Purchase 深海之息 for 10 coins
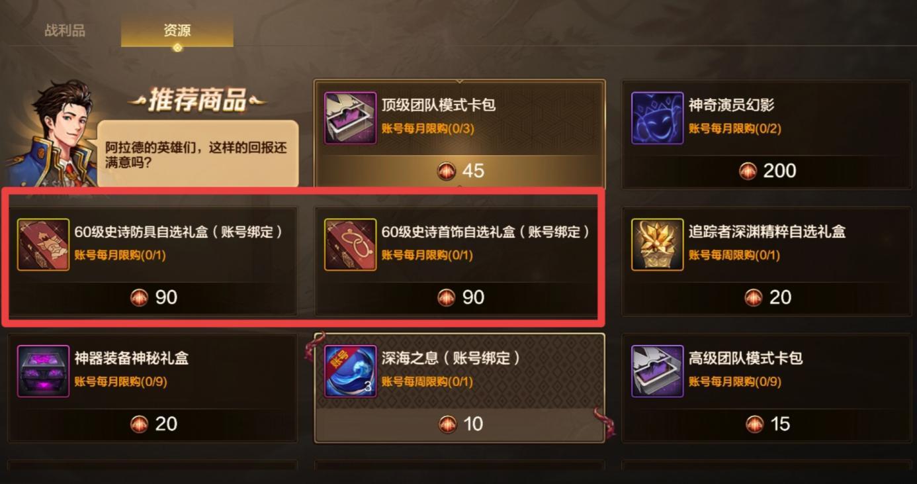Screen dimensions: 917x484 [460, 424]
